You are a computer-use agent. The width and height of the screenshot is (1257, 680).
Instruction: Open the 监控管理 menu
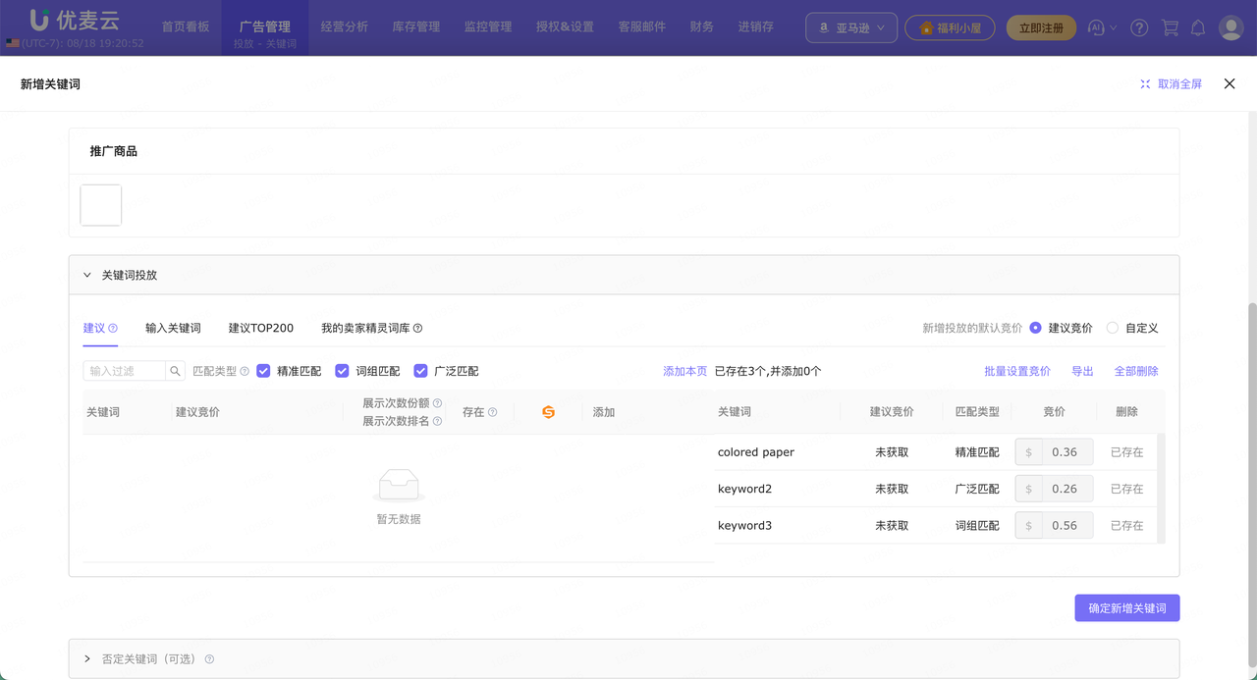click(488, 26)
